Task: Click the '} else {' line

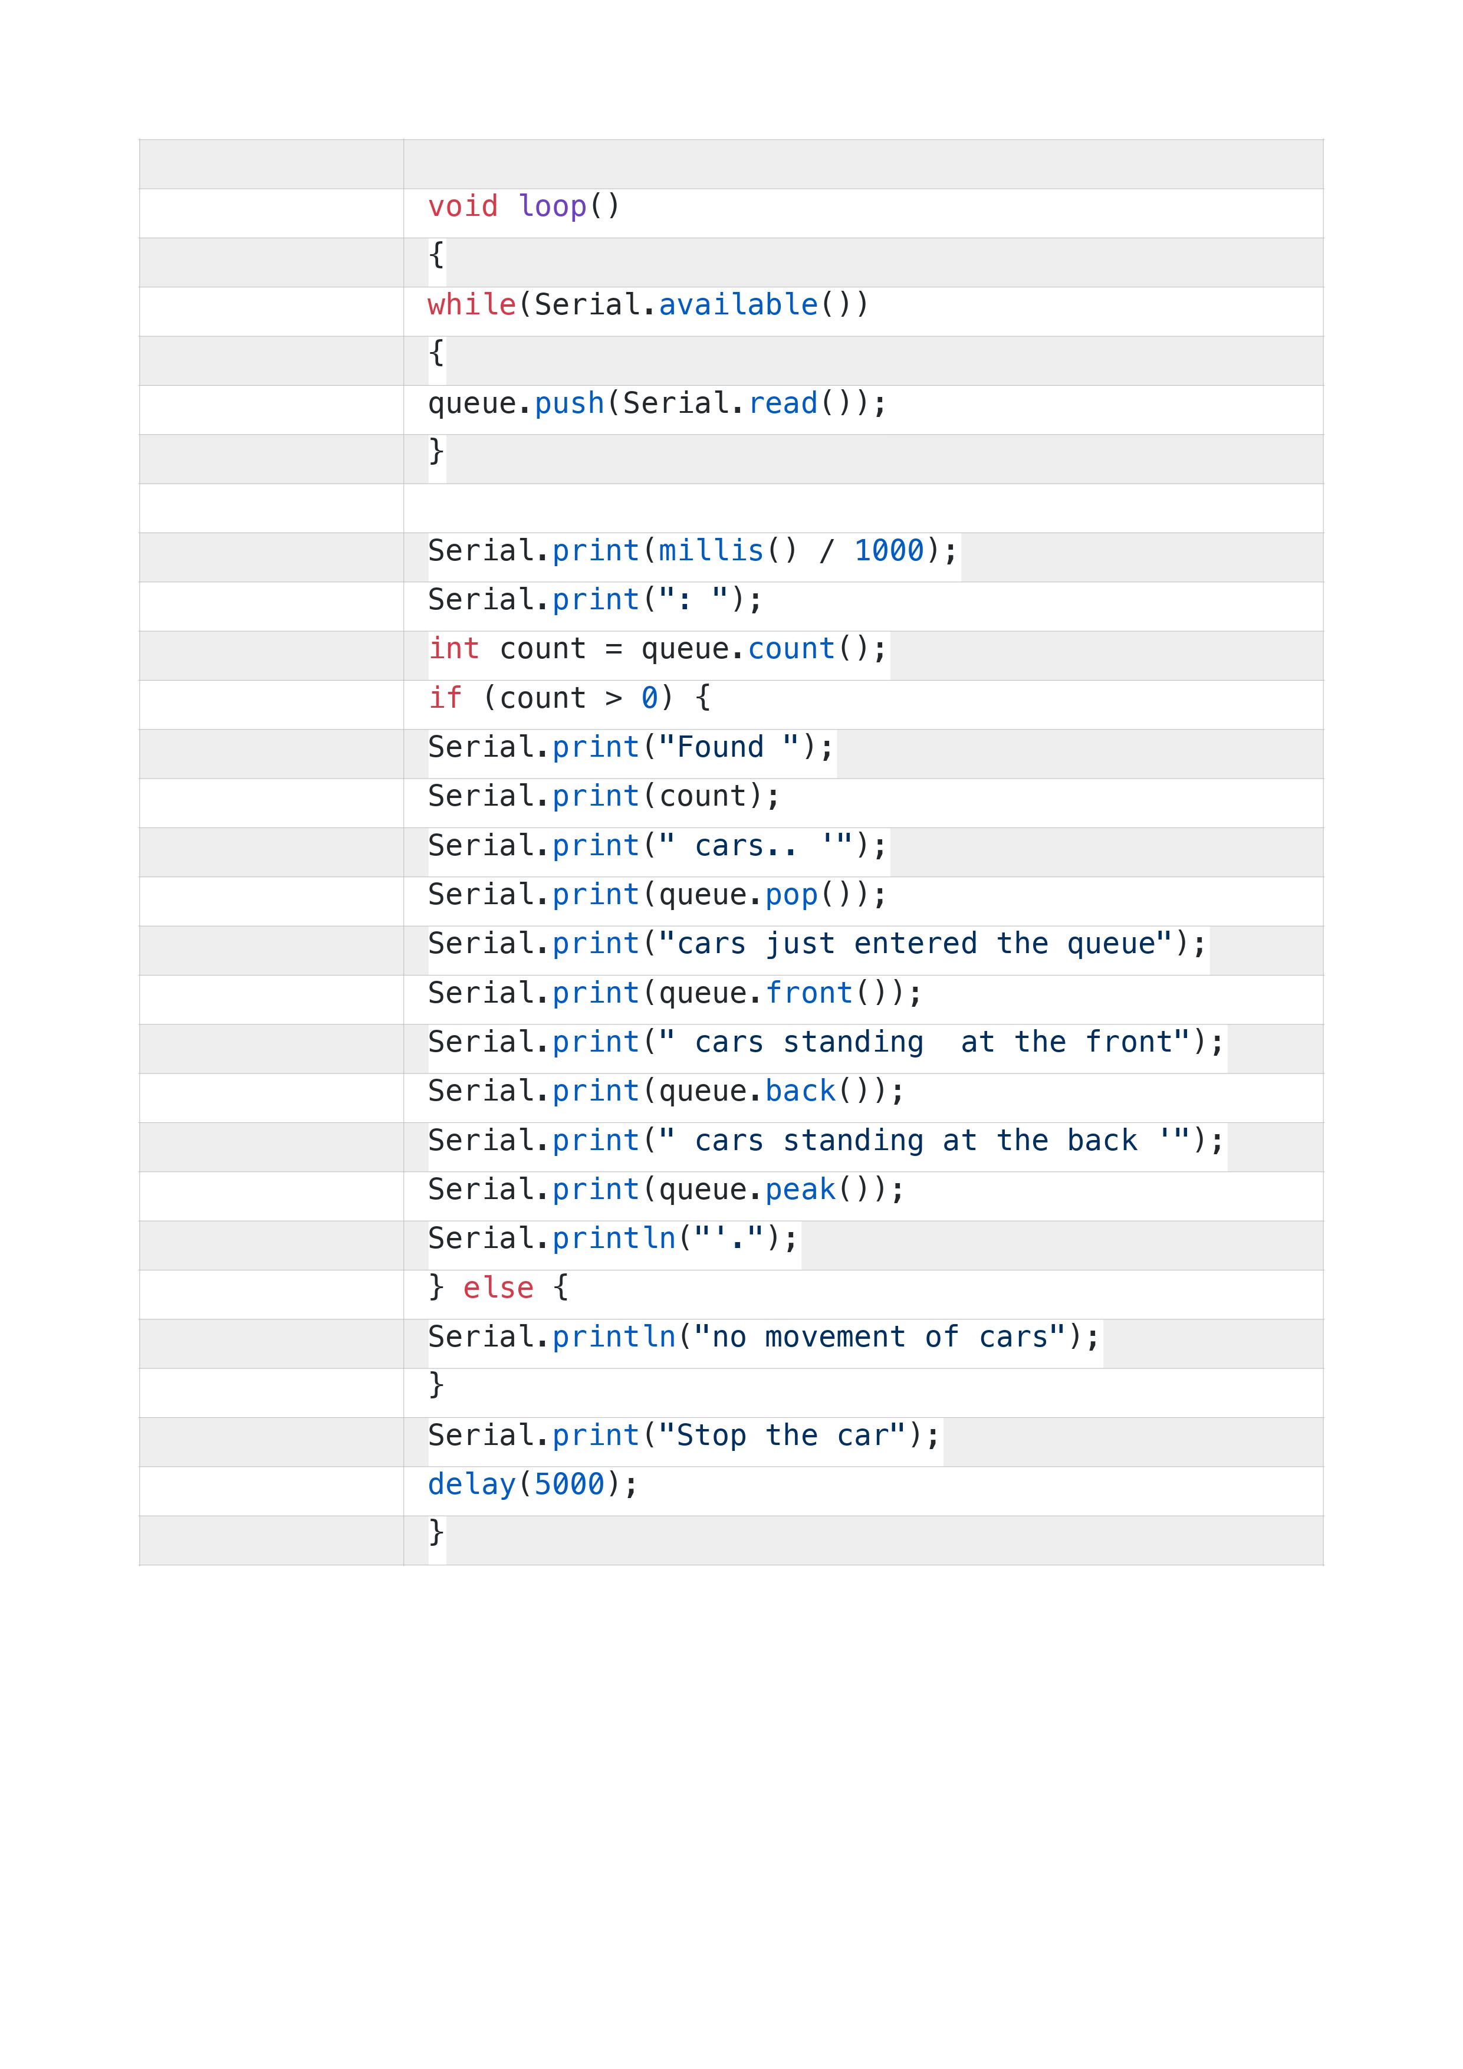Action: click(x=498, y=1288)
